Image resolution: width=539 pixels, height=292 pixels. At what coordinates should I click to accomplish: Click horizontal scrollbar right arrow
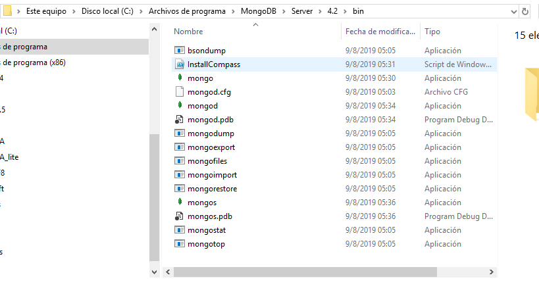point(492,272)
